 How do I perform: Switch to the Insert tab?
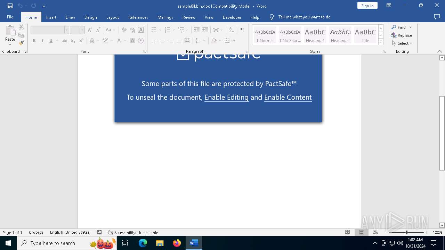(x=51, y=17)
